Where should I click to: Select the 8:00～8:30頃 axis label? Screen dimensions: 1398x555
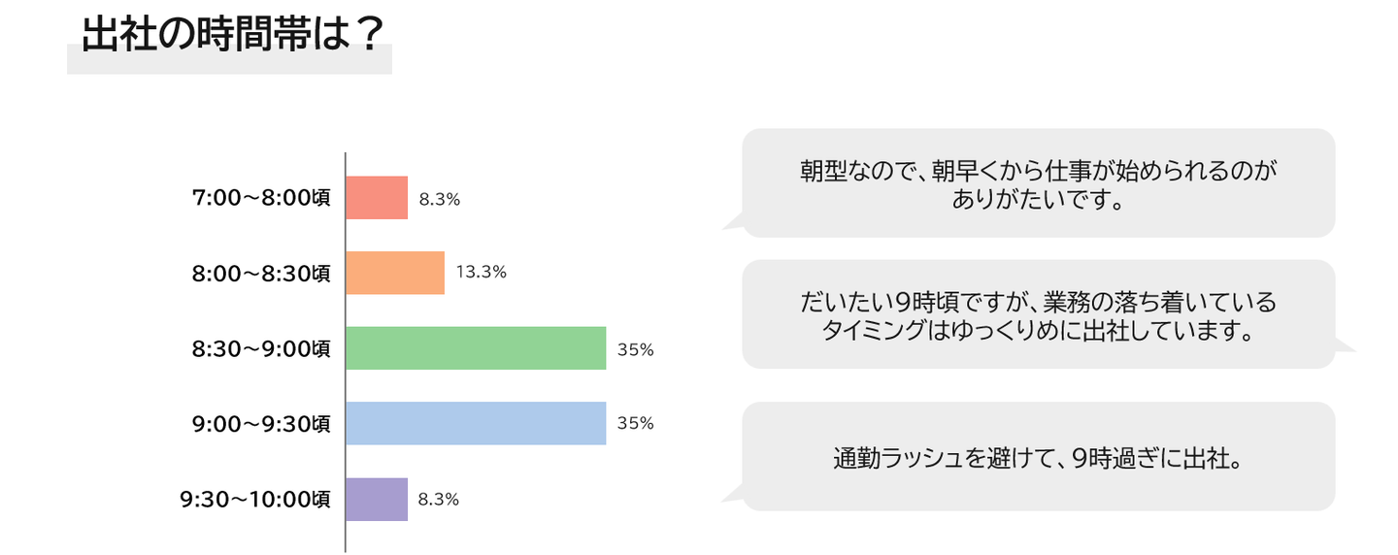pyautogui.click(x=261, y=274)
